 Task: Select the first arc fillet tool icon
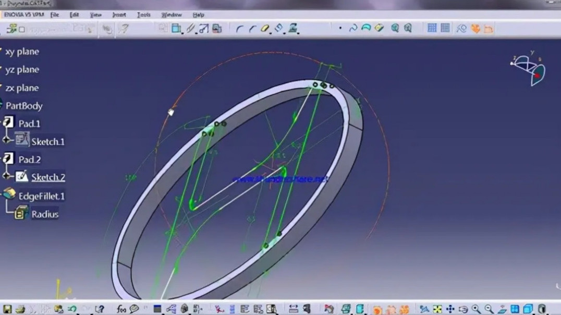[x=240, y=29]
